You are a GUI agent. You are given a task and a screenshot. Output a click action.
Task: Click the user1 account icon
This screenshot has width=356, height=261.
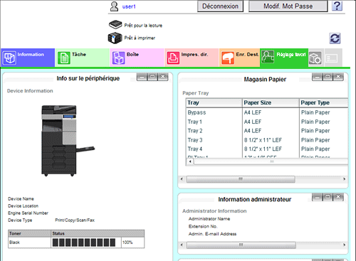click(114, 6)
